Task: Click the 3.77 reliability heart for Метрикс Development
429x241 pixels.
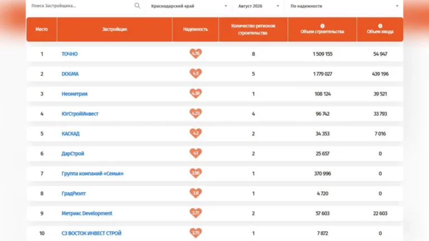Action: point(196,213)
